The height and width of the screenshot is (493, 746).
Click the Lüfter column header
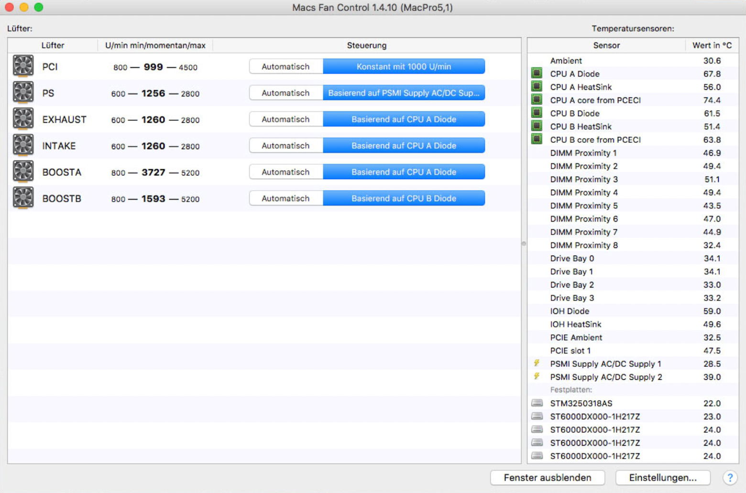pos(53,45)
